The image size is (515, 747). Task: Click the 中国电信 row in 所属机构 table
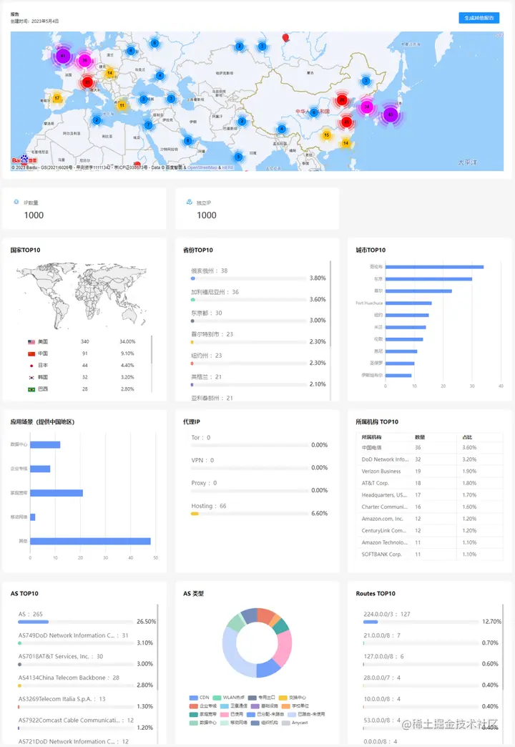click(x=429, y=448)
